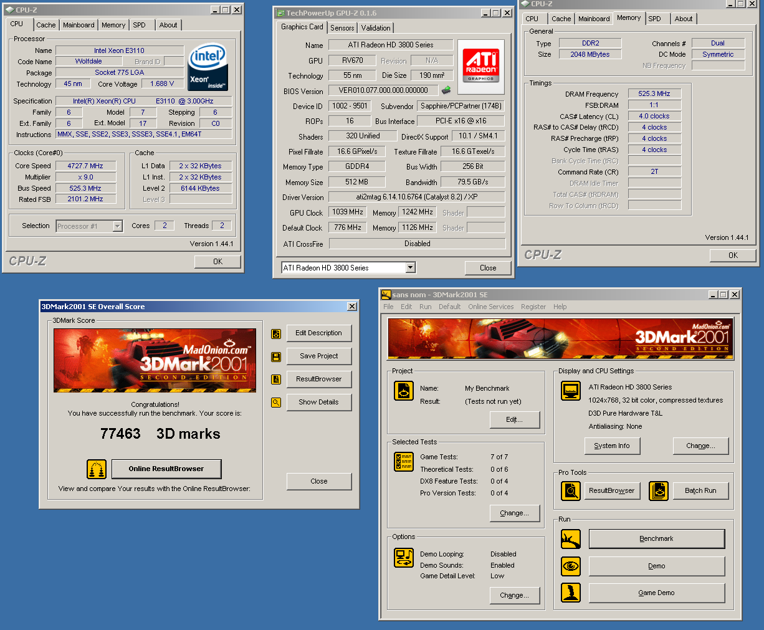The image size is (764, 630).
Task: Click the Display and CPU Settings monitor icon
Action: [x=571, y=390]
